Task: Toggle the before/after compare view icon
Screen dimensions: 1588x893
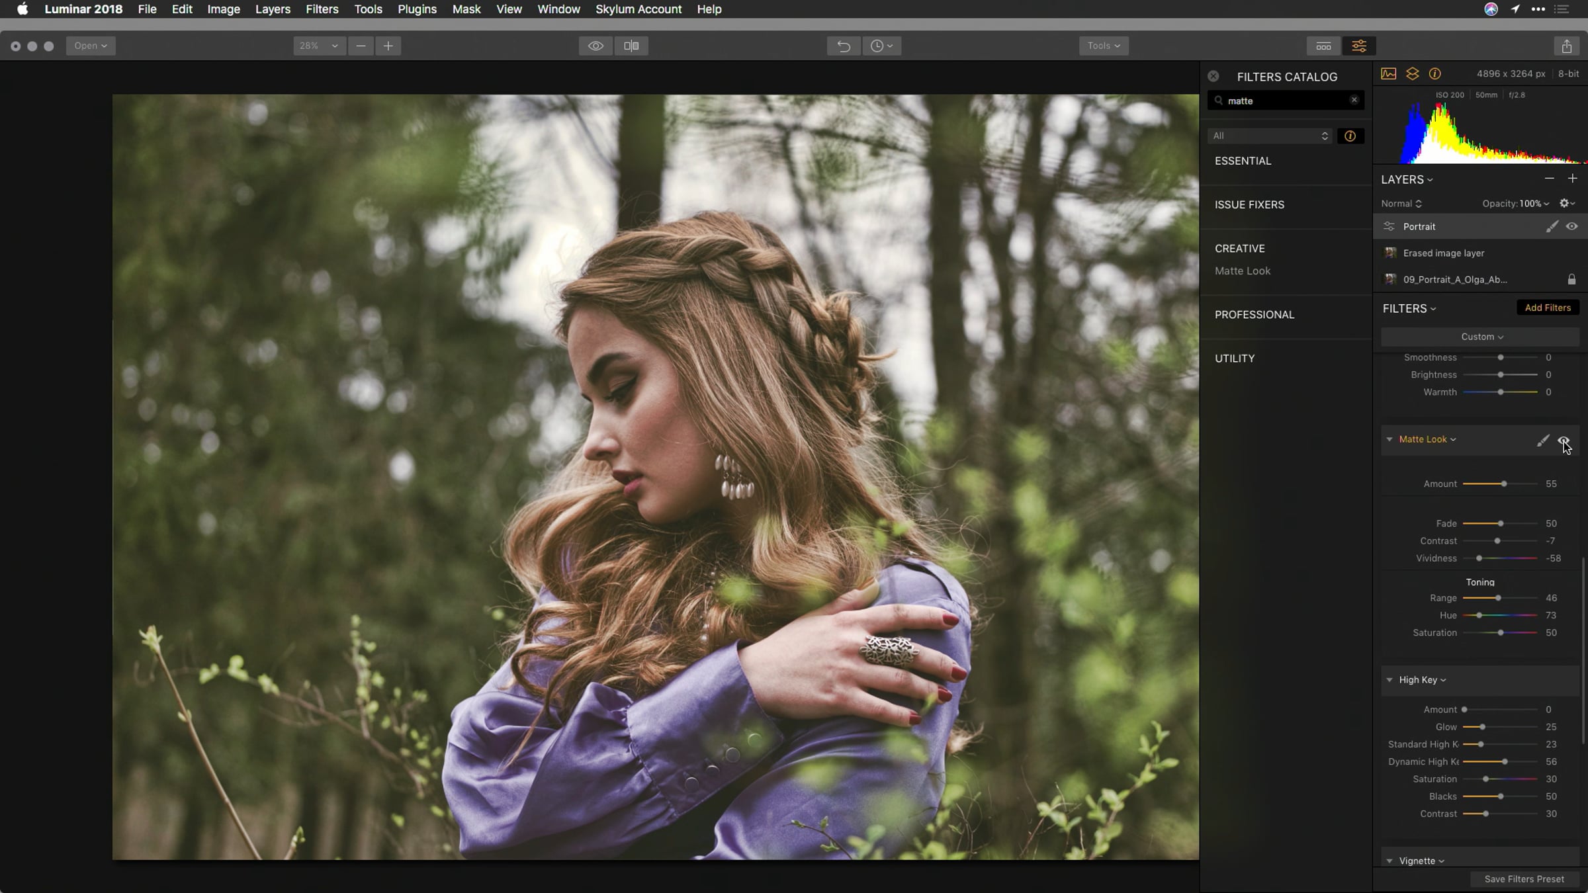Action: (631, 46)
